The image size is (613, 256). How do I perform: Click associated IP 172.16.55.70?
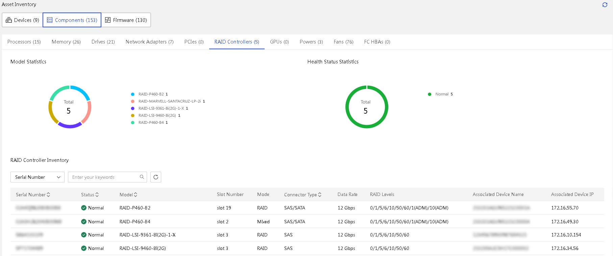565,208
